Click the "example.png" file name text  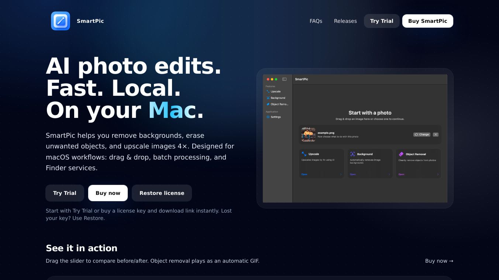(x=326, y=133)
